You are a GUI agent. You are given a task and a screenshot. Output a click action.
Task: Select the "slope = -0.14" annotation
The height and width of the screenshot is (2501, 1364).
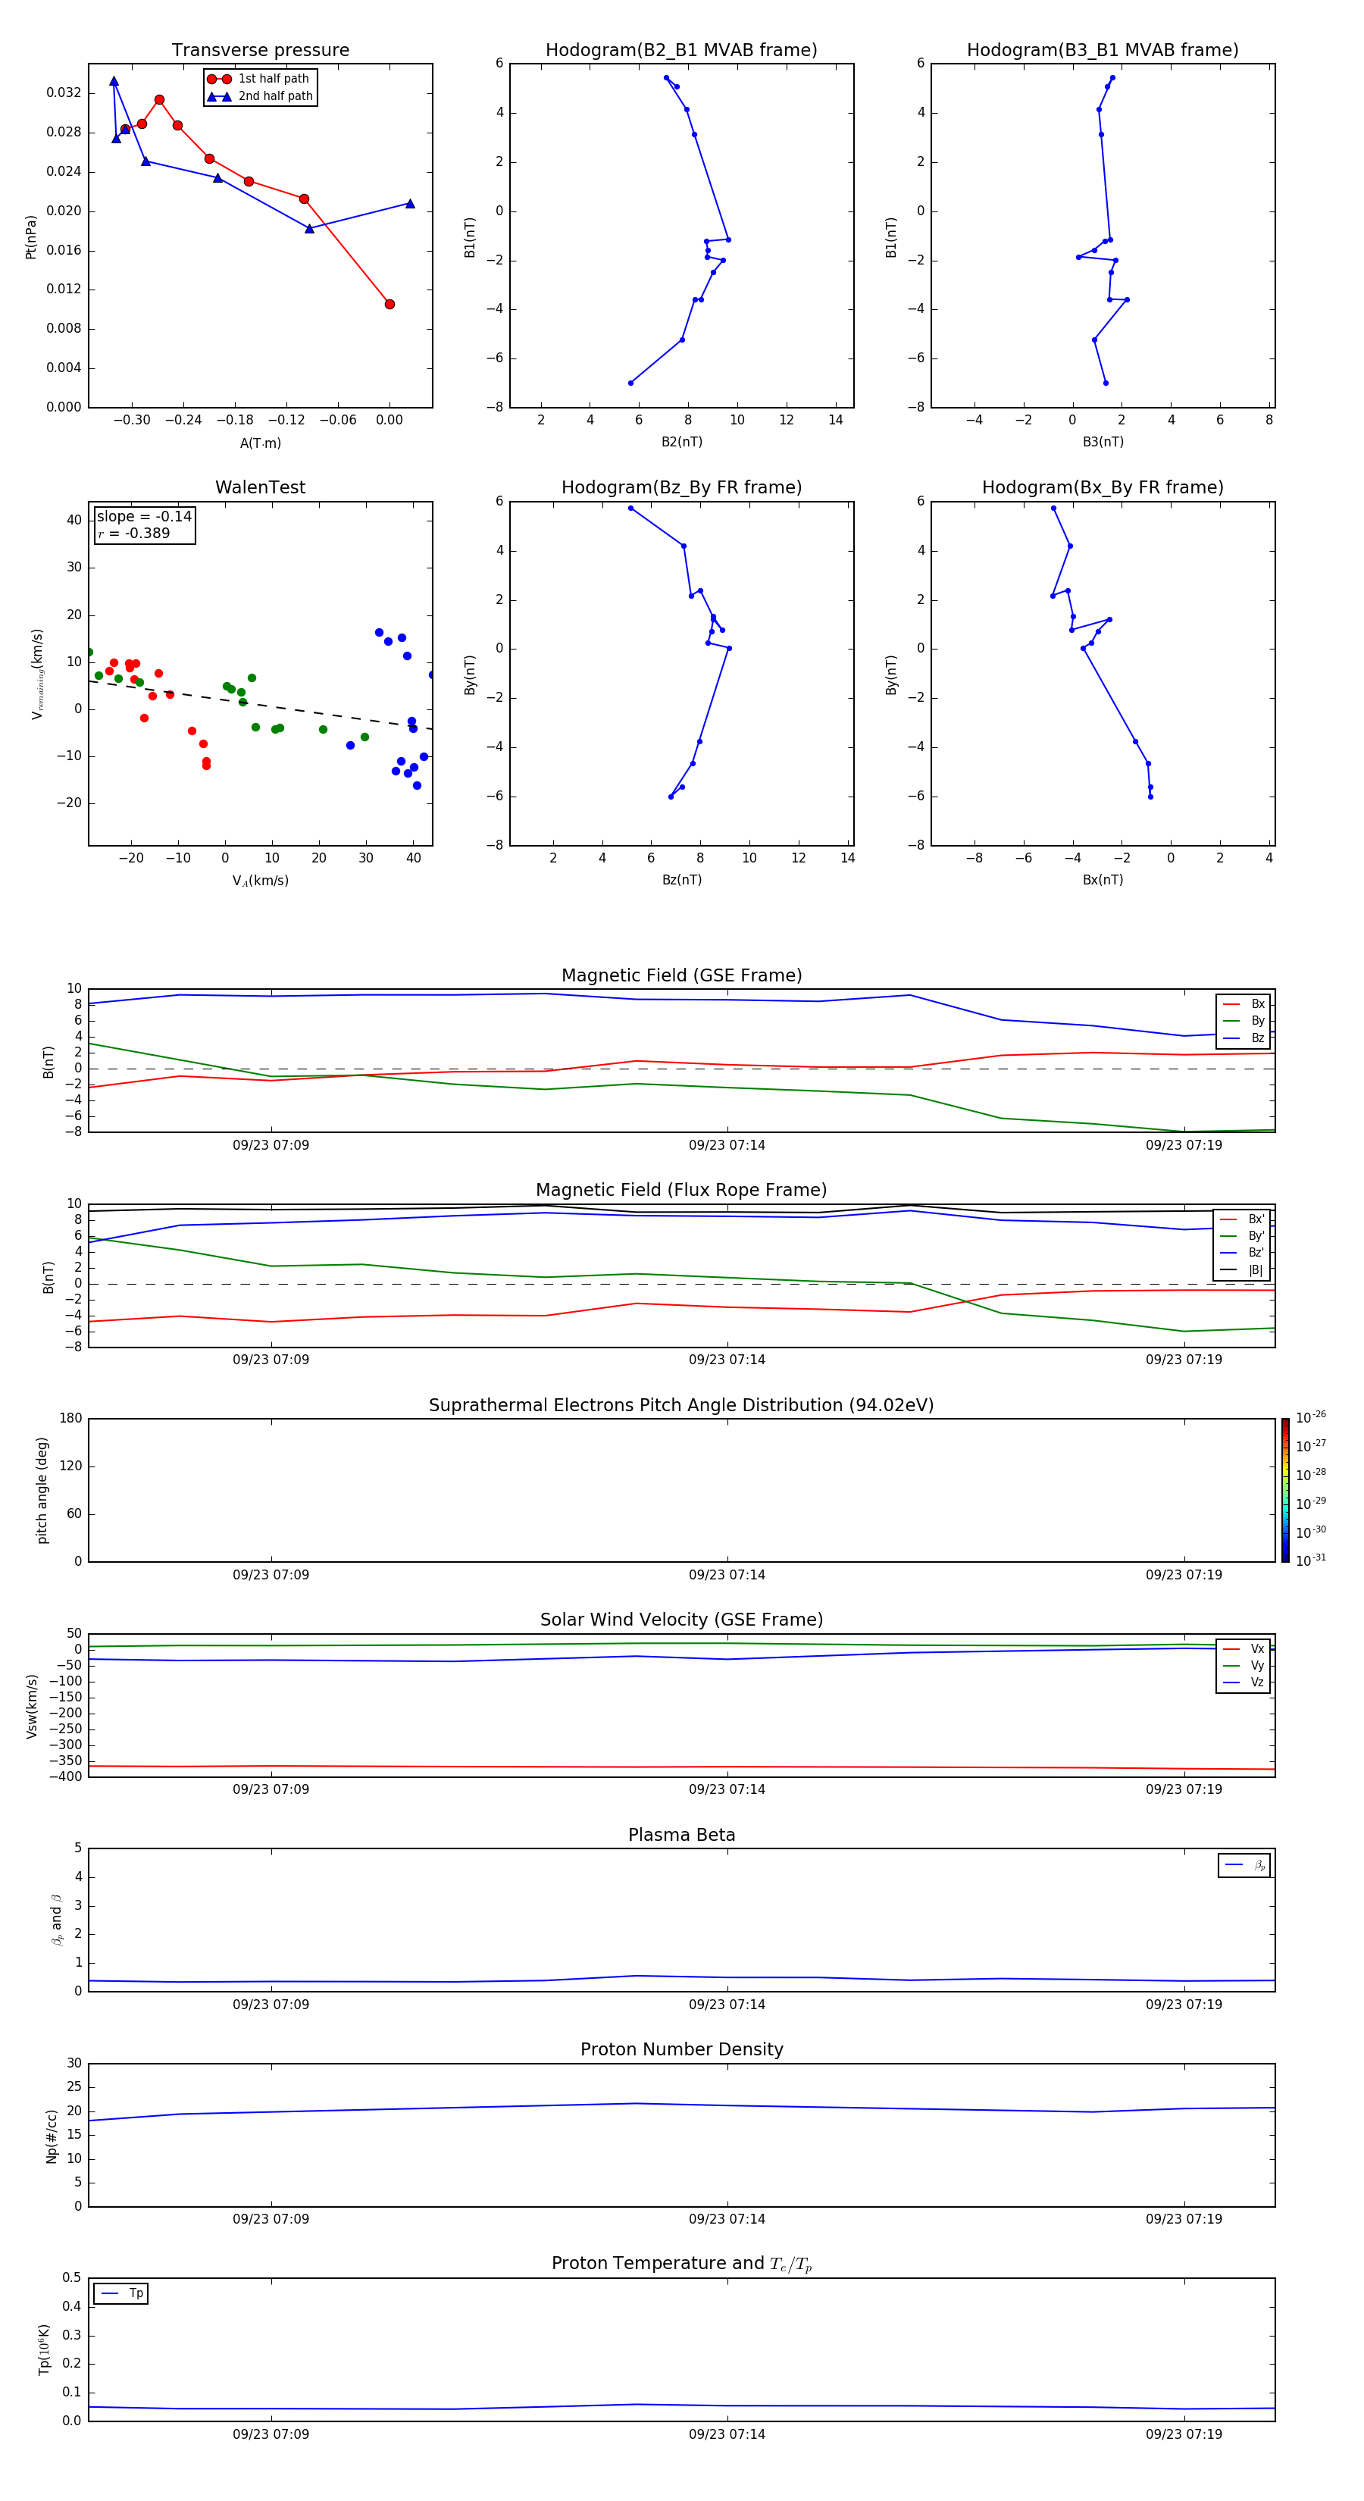[144, 517]
